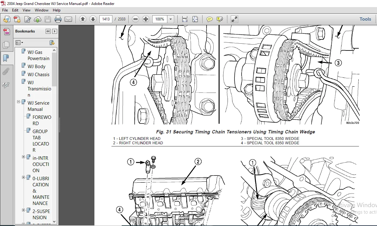Select the in-INTRODUCTION bookmark
The height and width of the screenshot is (226, 377).
tap(41, 164)
